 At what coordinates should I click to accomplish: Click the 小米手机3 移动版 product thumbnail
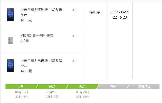(10, 15)
